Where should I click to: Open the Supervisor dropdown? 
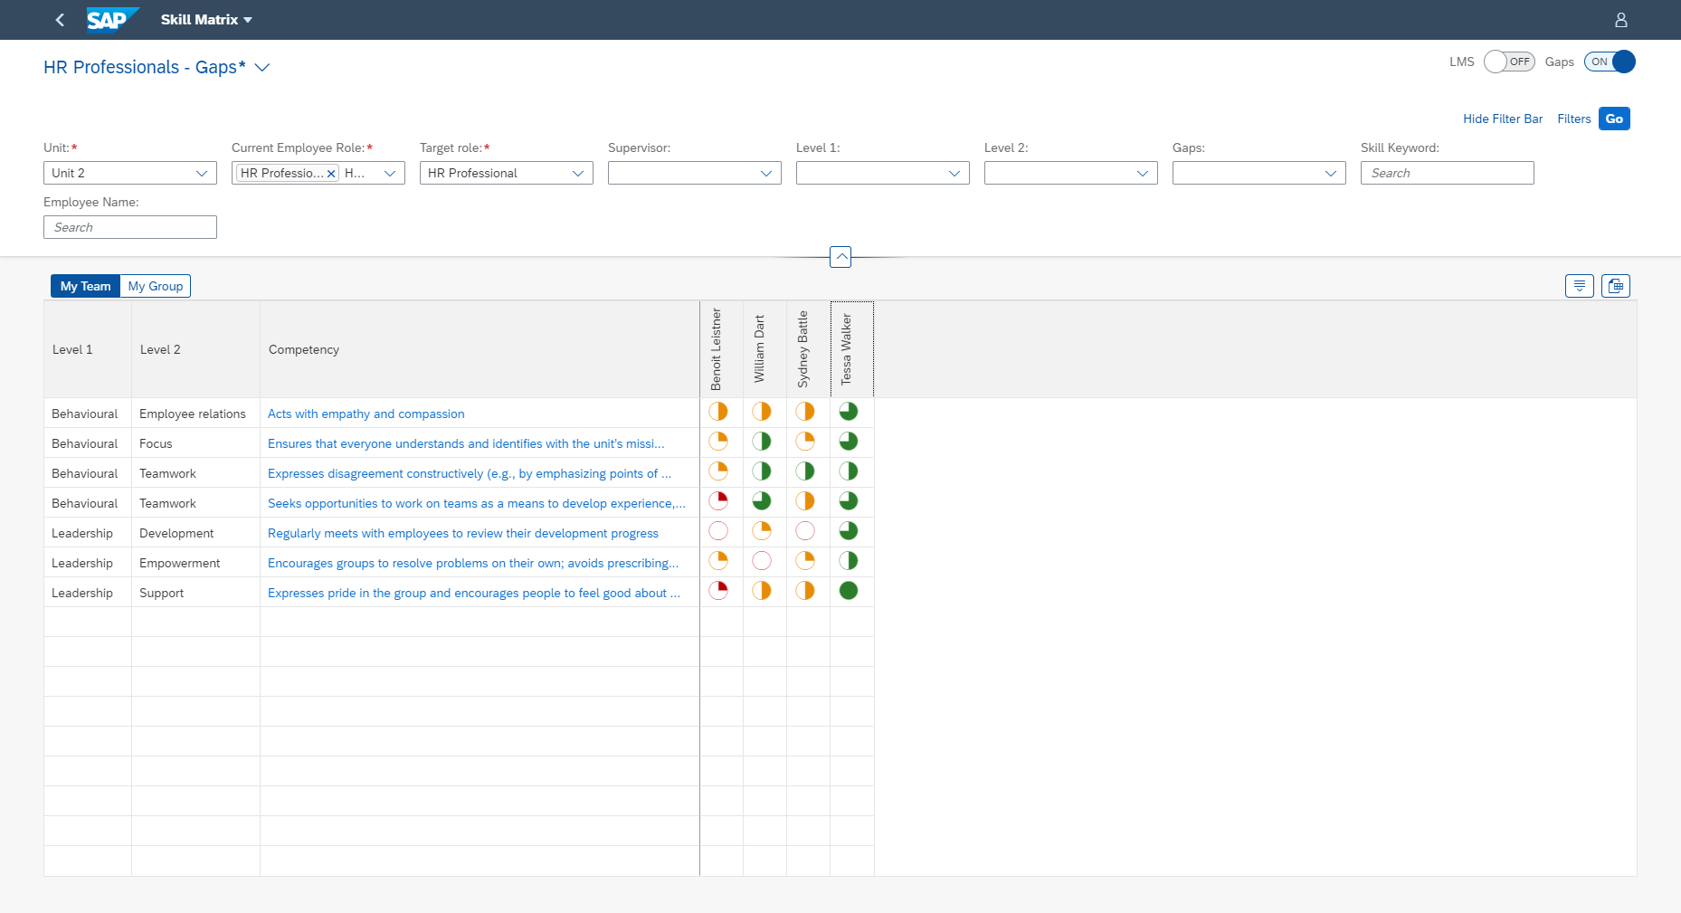[765, 173]
